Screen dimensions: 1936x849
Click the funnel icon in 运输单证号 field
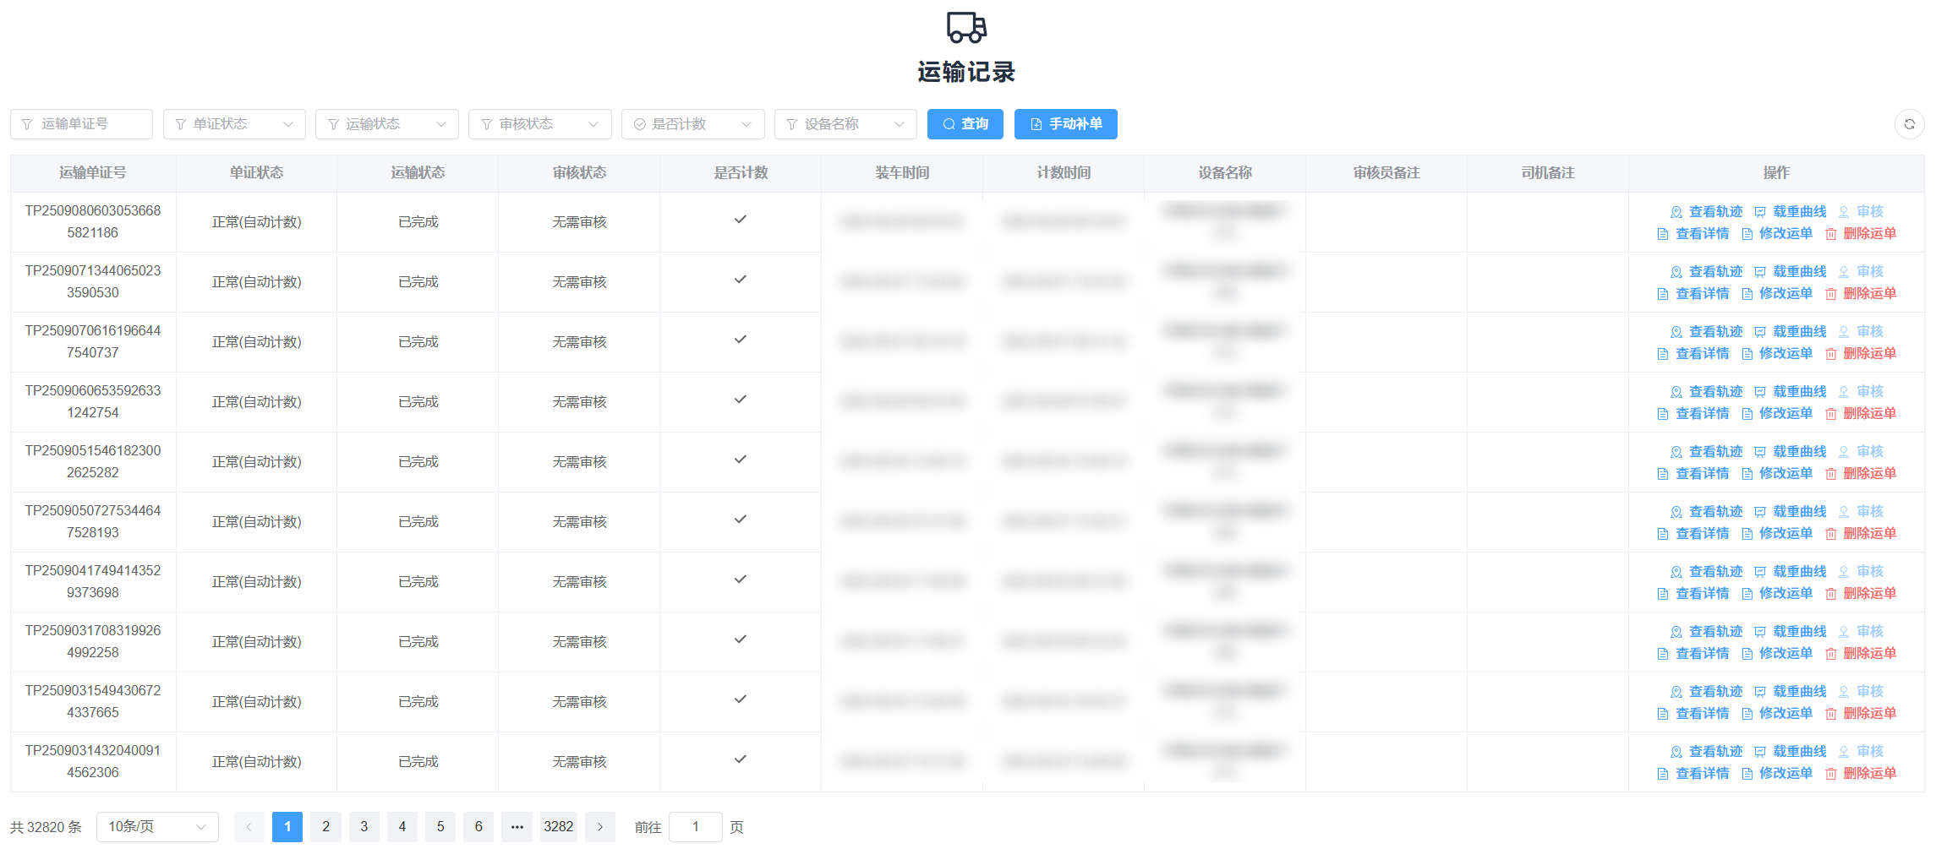tap(28, 124)
